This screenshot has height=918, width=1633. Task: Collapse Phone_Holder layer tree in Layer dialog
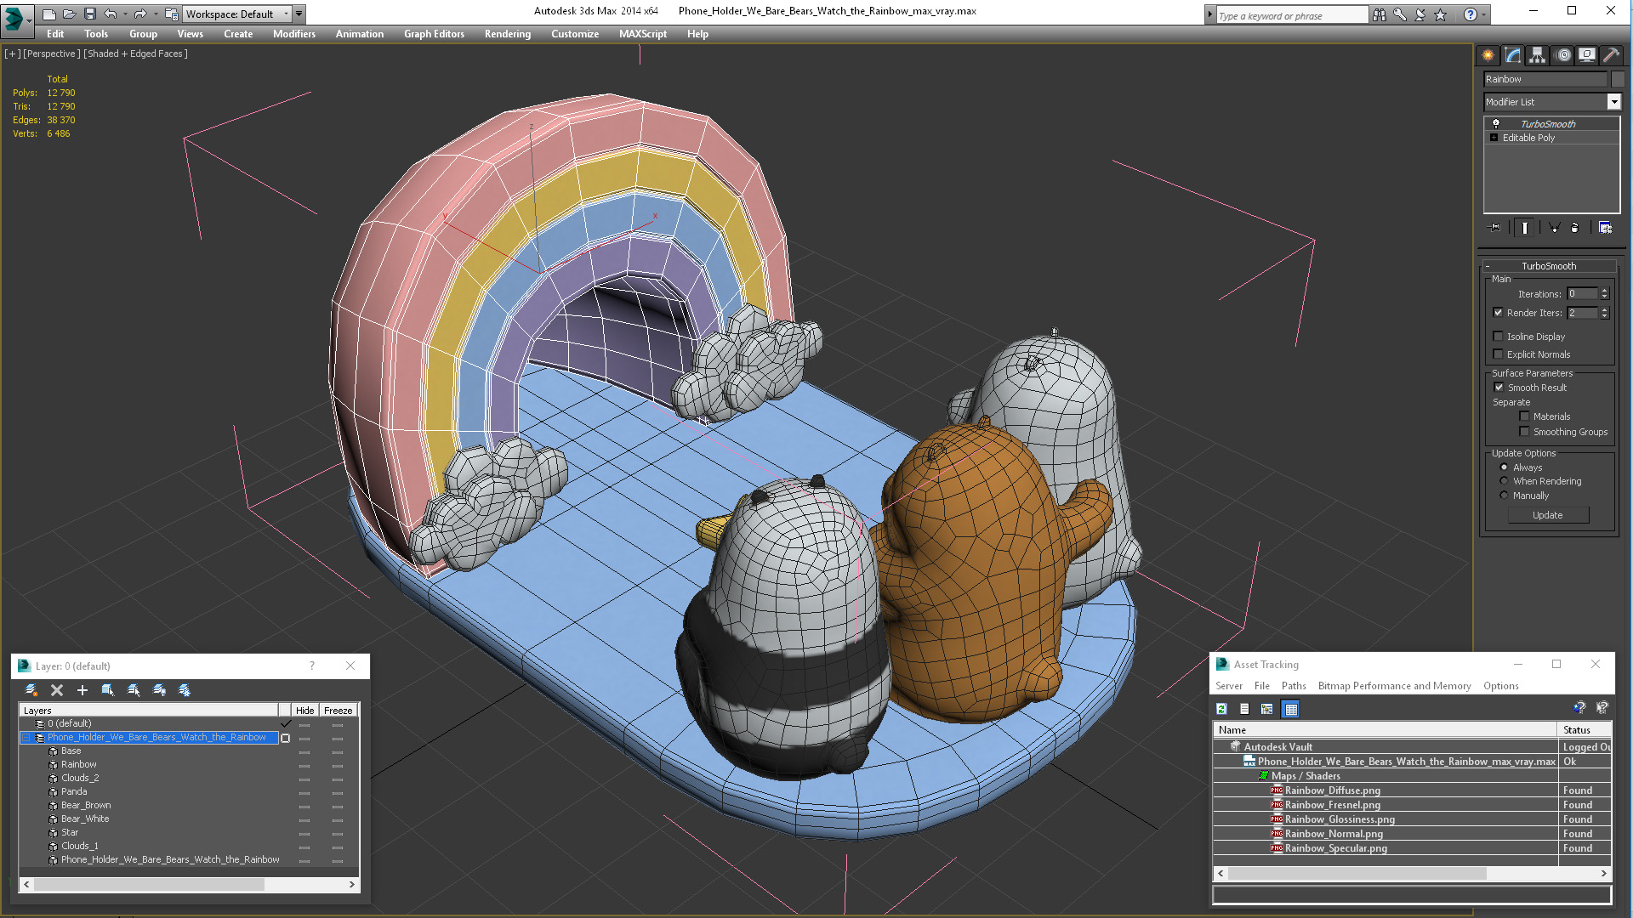point(26,738)
